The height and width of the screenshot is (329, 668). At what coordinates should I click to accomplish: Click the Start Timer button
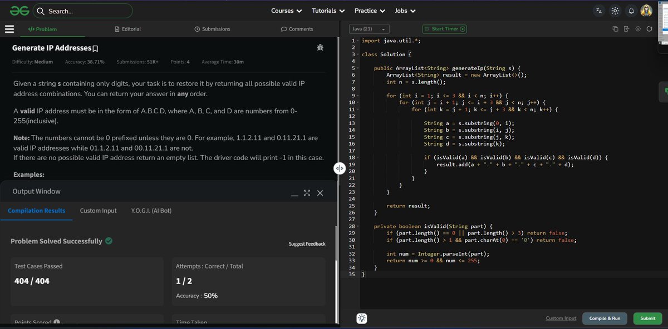click(x=445, y=29)
